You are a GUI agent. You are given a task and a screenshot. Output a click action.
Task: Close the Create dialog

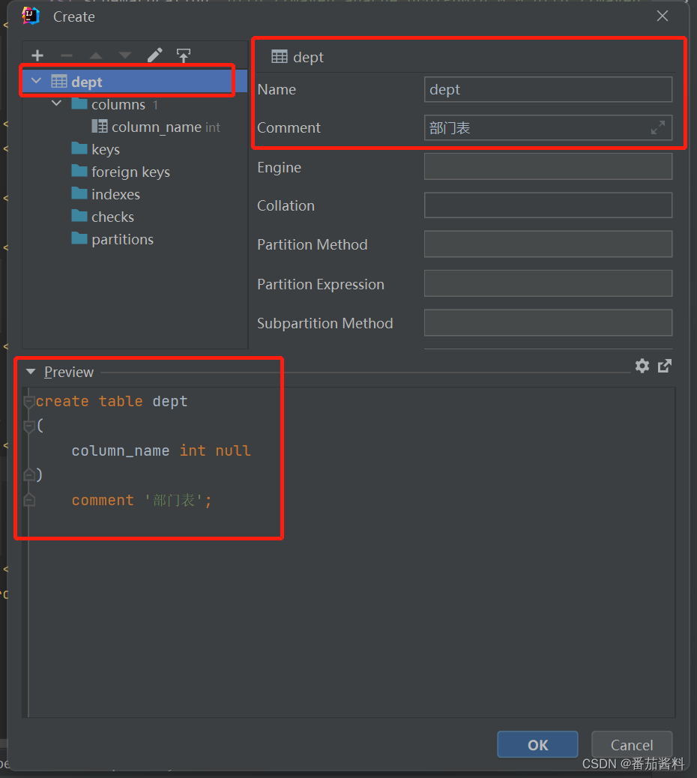tap(663, 16)
